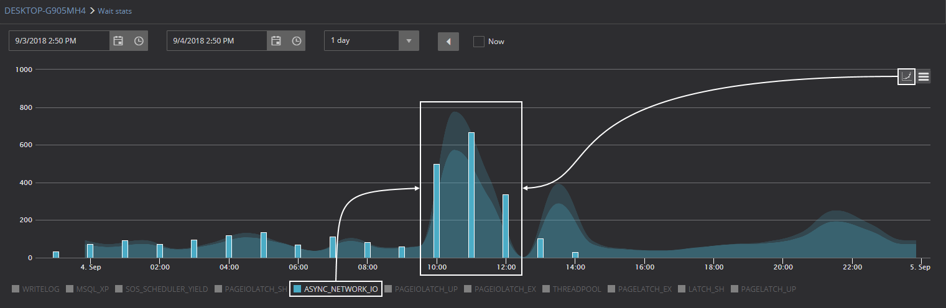946x308 pixels.
Task: Open the end date time picker clock
Action: tap(297, 41)
